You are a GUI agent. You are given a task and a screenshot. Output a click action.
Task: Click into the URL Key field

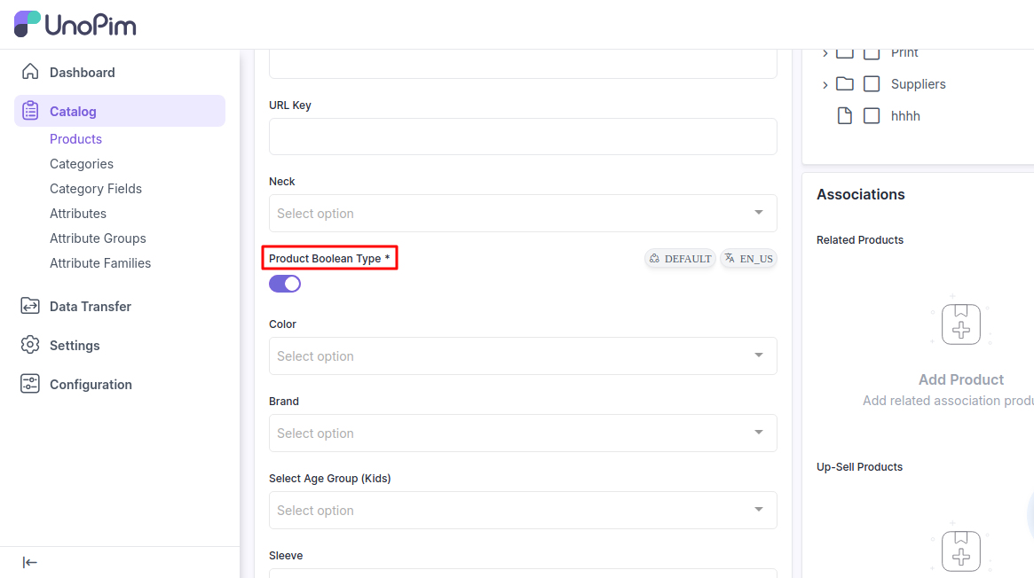coord(523,137)
